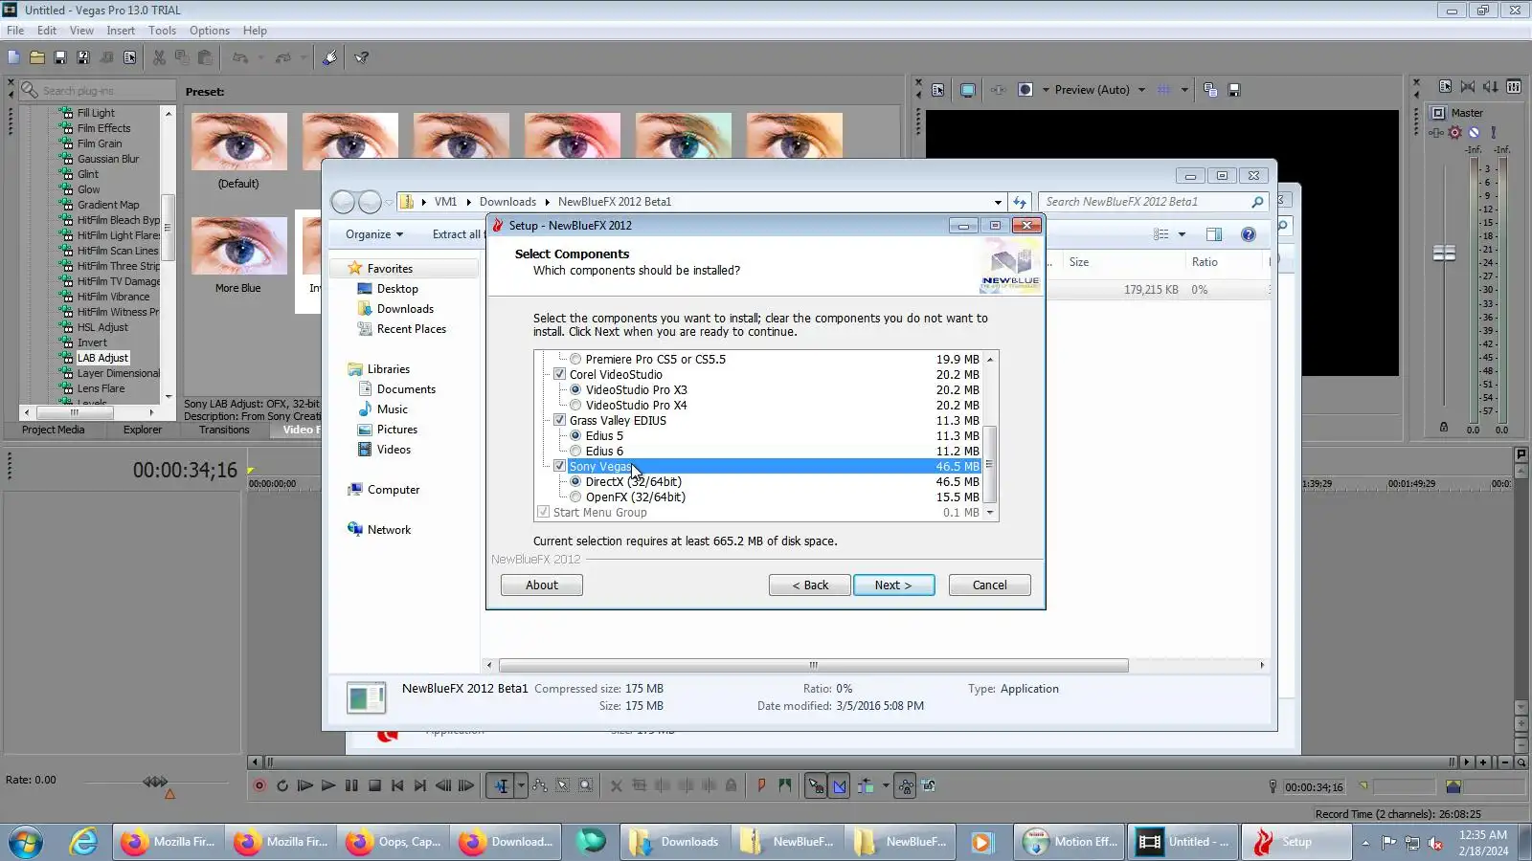
Task: Select the Edius 5 radio option
Action: coord(575,436)
